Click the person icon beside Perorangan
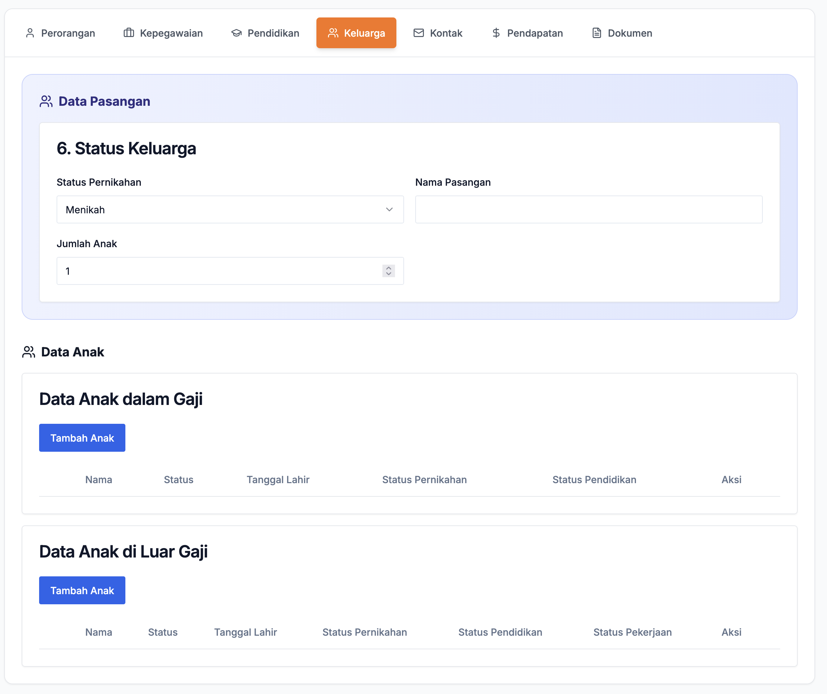Image resolution: width=827 pixels, height=694 pixels. coord(30,33)
